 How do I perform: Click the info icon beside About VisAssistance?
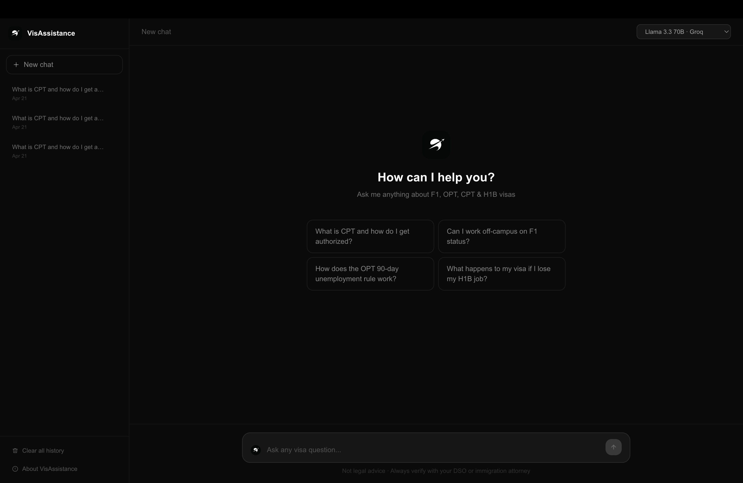tap(15, 469)
